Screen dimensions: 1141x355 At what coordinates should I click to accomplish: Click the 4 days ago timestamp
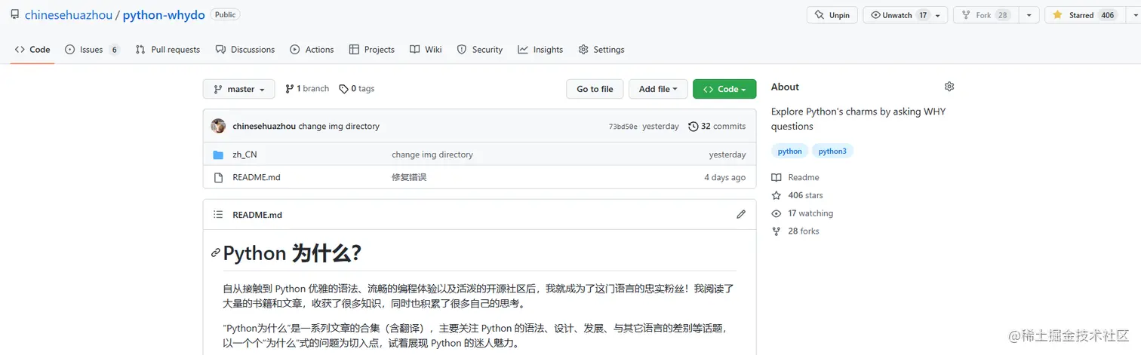click(x=724, y=178)
